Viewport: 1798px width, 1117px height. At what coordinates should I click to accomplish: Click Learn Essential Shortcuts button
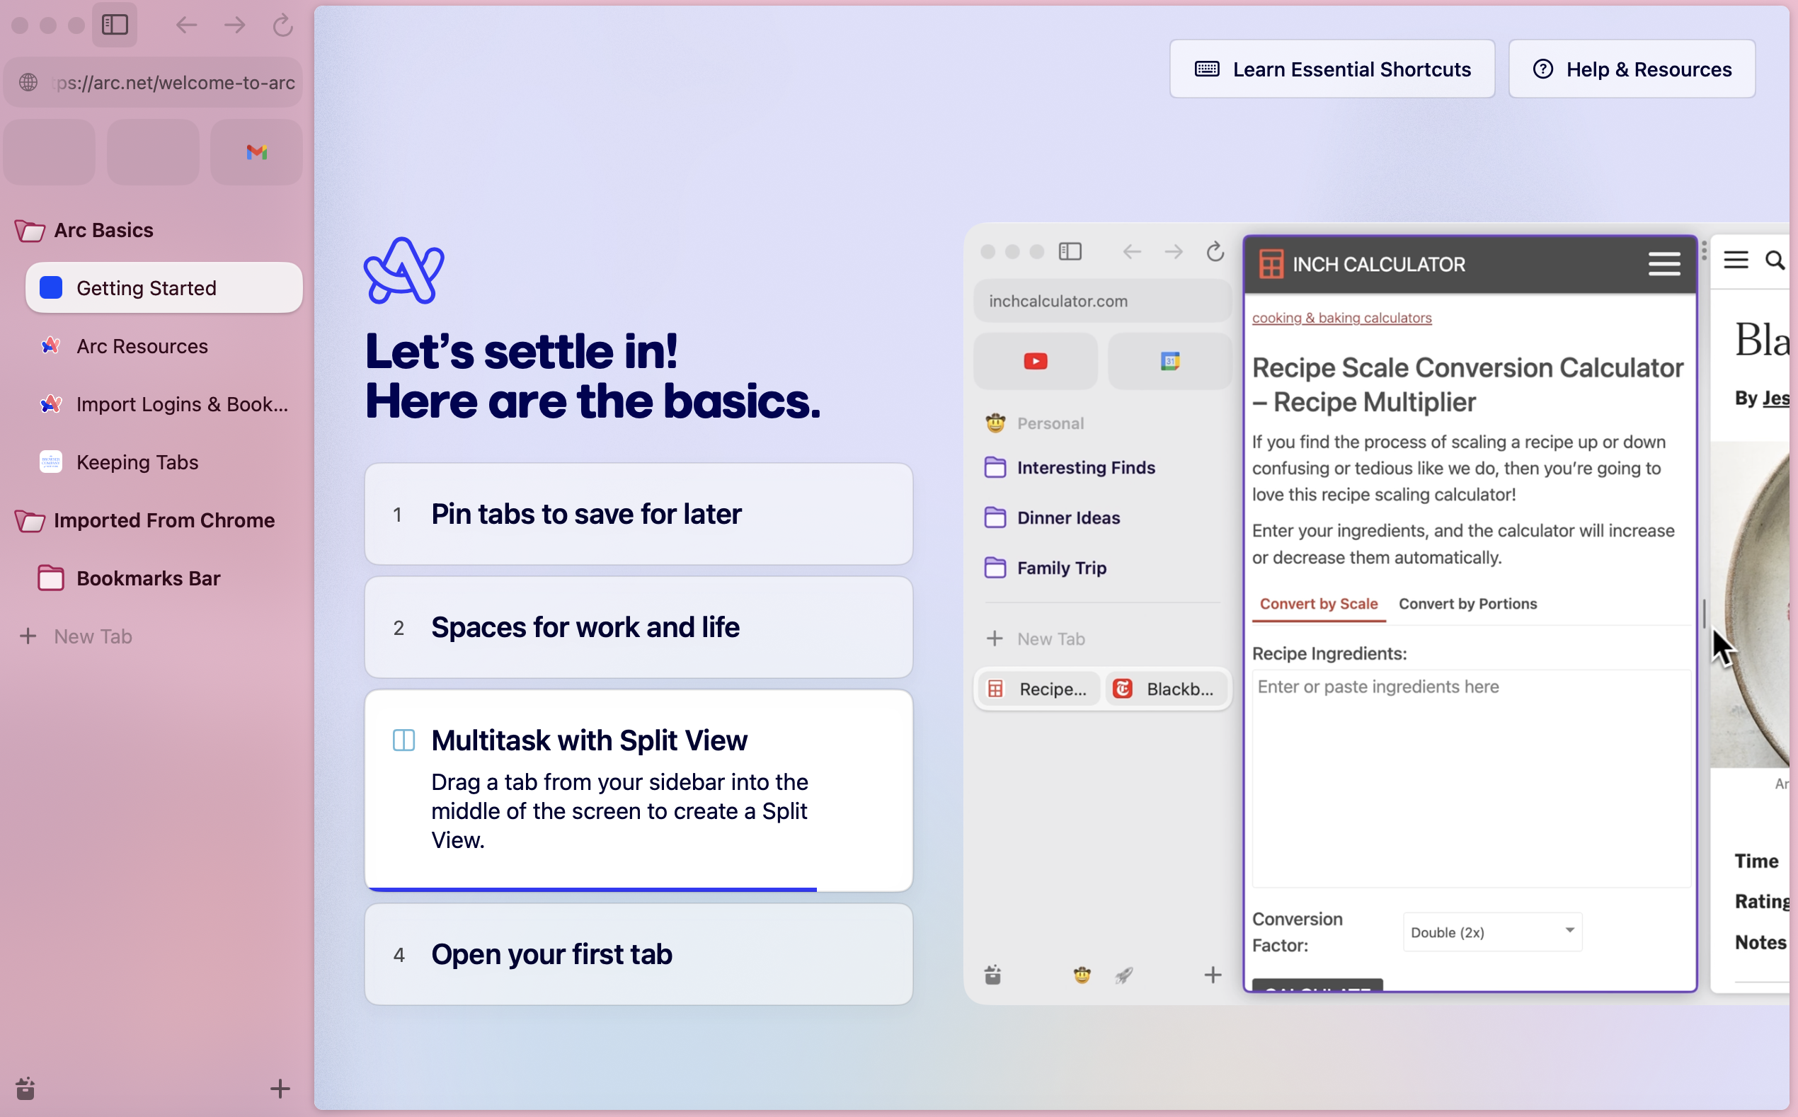click(1332, 69)
